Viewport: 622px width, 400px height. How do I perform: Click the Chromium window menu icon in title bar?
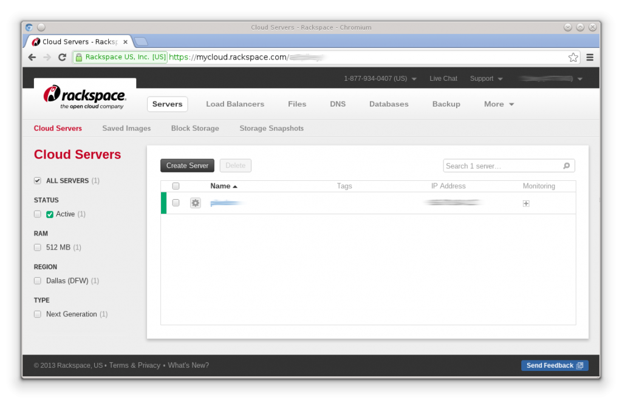pyautogui.click(x=29, y=27)
